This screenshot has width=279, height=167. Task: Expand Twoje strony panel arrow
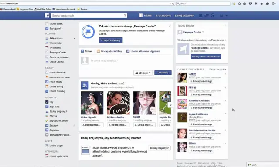pos(225,25)
